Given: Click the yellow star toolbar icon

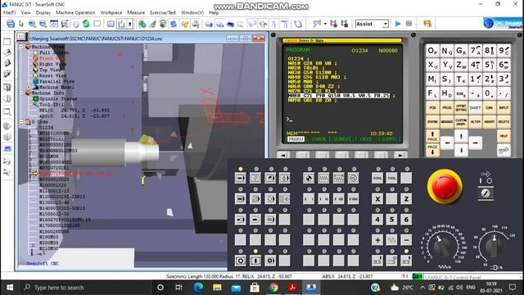Looking at the screenshot, I should [x=185, y=24].
